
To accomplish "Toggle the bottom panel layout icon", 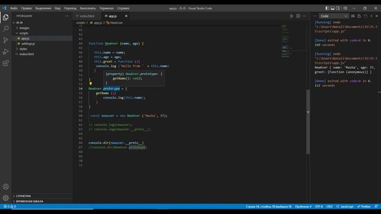I will click(x=333, y=8).
